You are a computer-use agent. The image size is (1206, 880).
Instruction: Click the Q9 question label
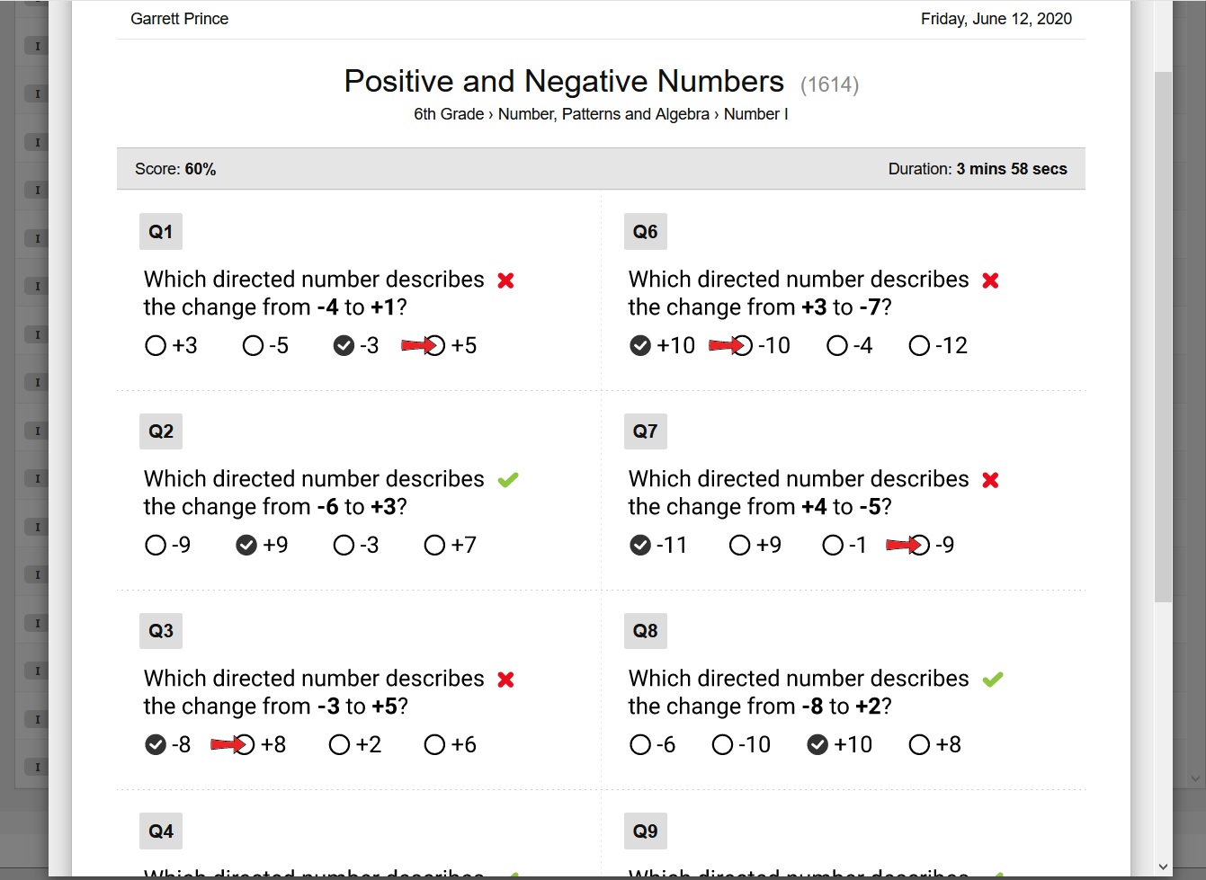[x=646, y=831]
